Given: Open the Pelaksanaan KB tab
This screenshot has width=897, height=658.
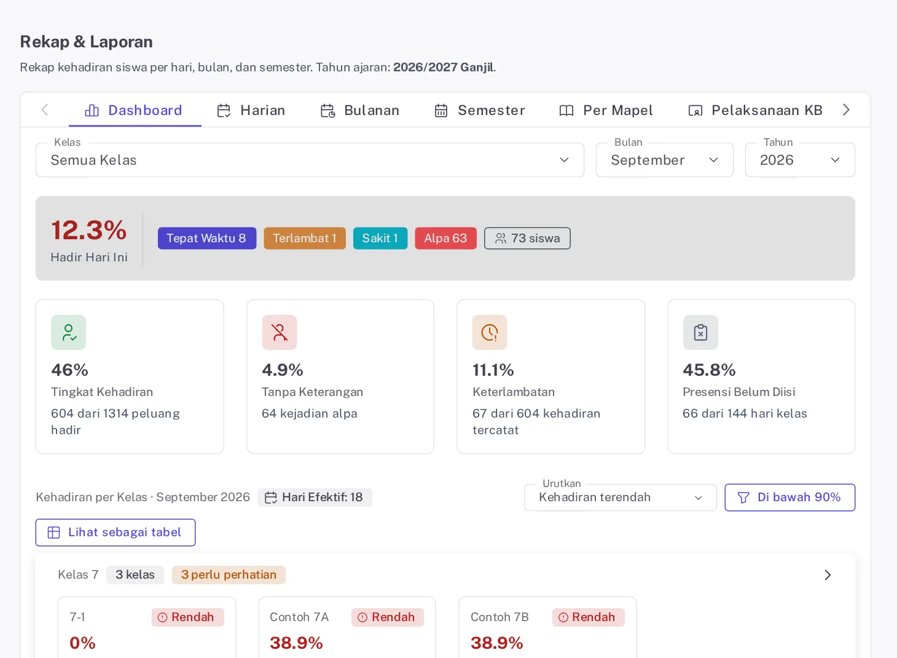Looking at the screenshot, I should (x=756, y=110).
